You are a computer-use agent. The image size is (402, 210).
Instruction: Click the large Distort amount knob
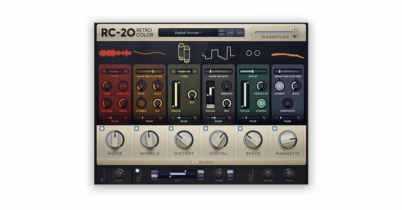[x=184, y=140]
